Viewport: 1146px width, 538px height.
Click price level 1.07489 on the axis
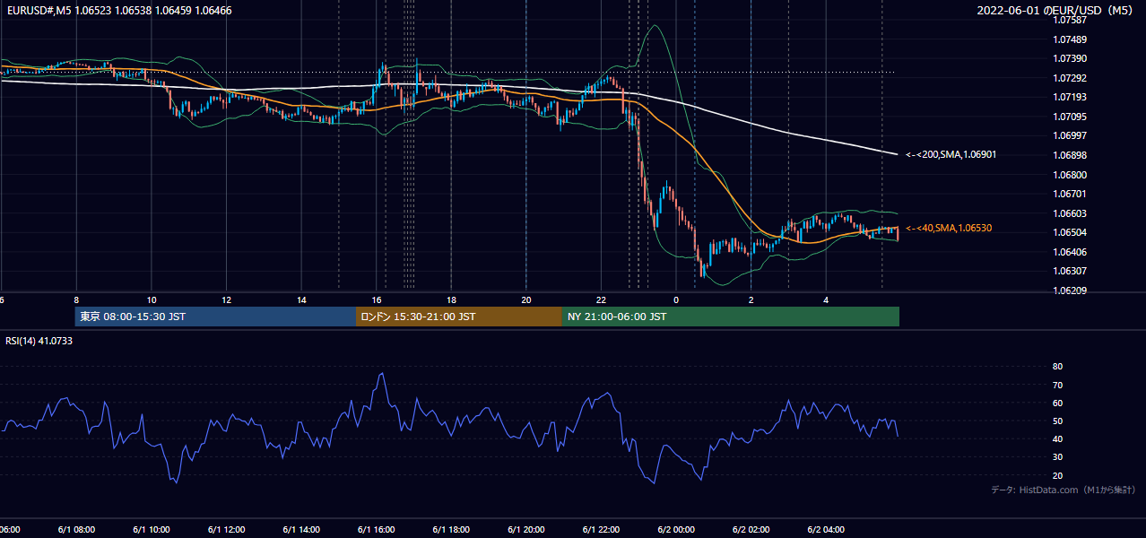tap(1070, 39)
